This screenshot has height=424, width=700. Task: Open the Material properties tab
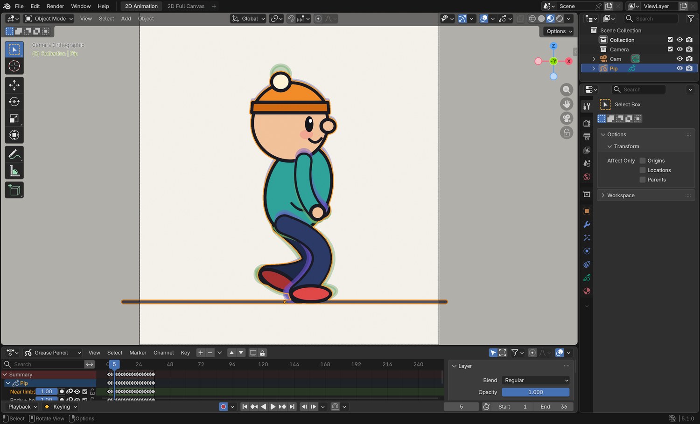(x=587, y=291)
